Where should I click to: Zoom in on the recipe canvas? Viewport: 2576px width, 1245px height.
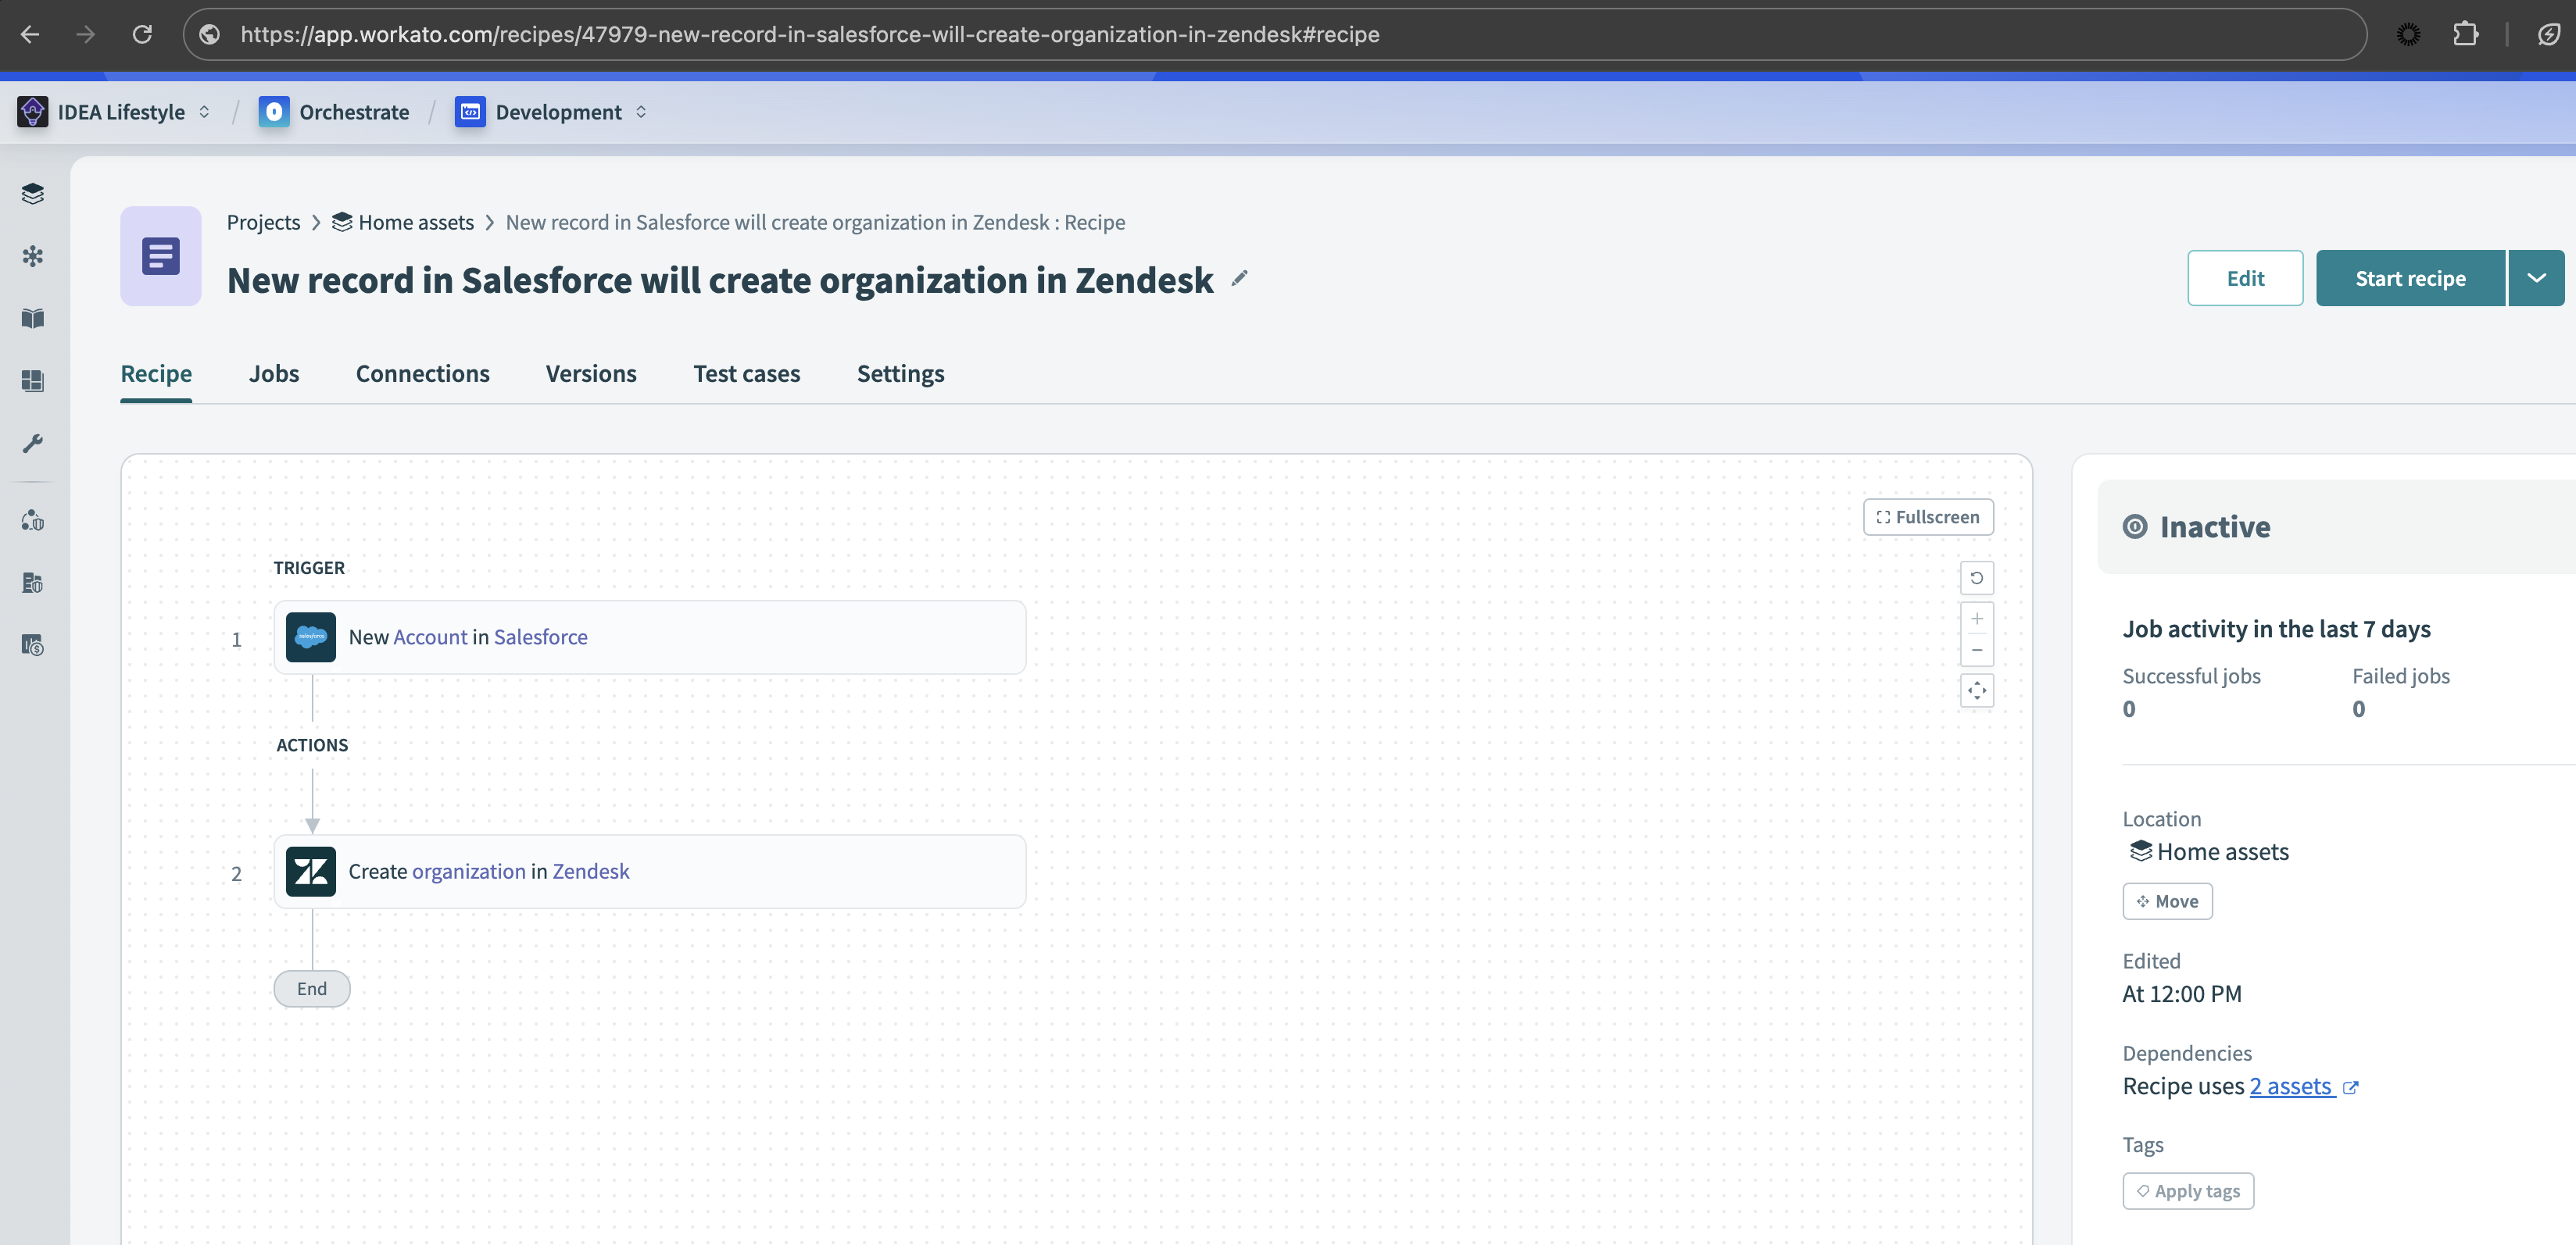[1976, 619]
